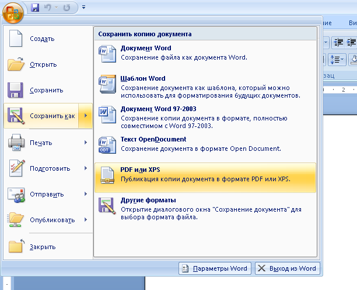Click the open folder icon for Открыть

[x=16, y=64]
